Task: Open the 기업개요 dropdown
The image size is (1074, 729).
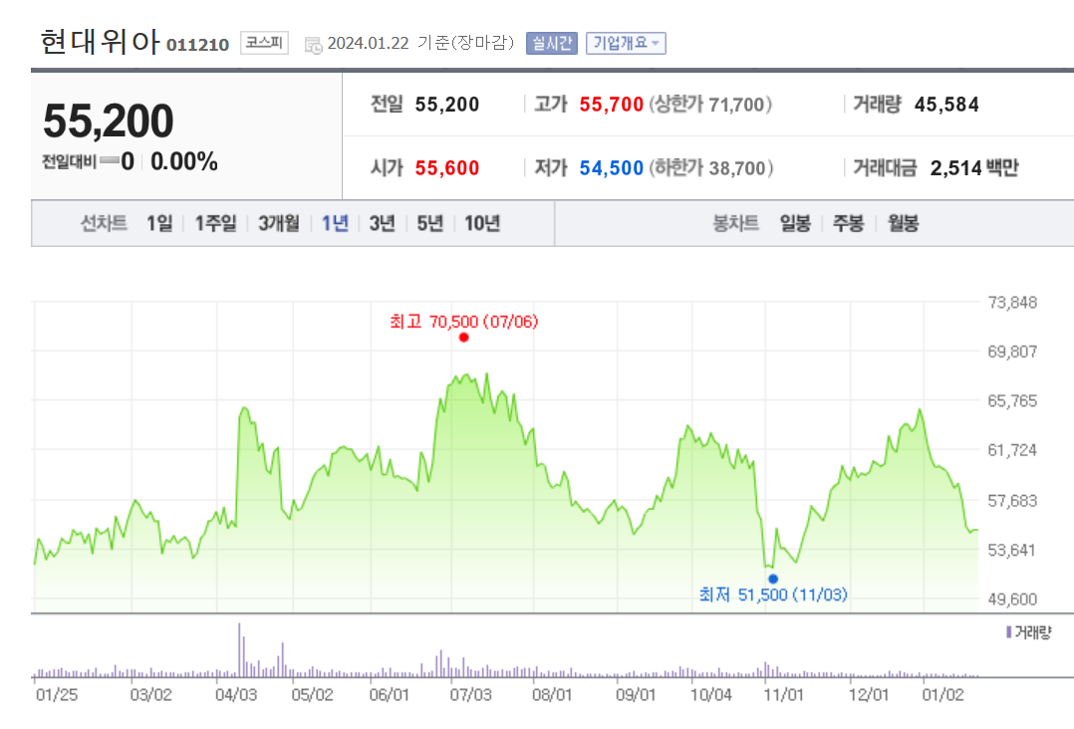Action: point(626,43)
